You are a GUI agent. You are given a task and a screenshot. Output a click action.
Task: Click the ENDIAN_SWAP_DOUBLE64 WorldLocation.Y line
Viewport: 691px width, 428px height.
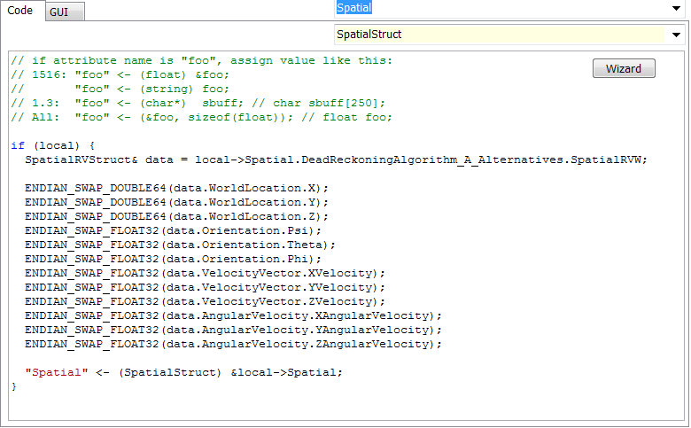pyautogui.click(x=177, y=202)
